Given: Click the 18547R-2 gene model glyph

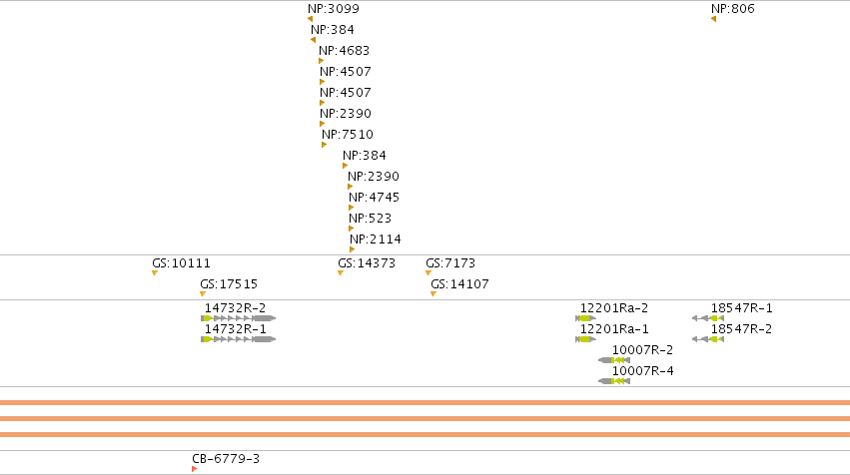Looking at the screenshot, I should click(708, 339).
